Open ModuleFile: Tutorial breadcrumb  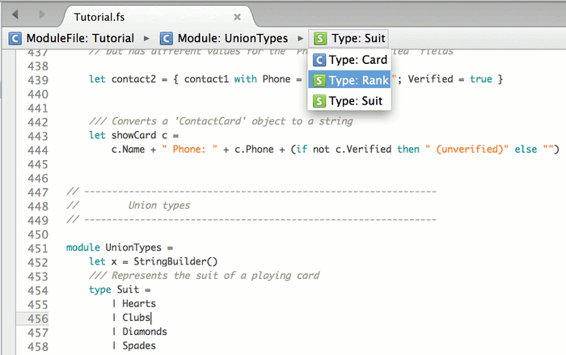click(x=71, y=38)
